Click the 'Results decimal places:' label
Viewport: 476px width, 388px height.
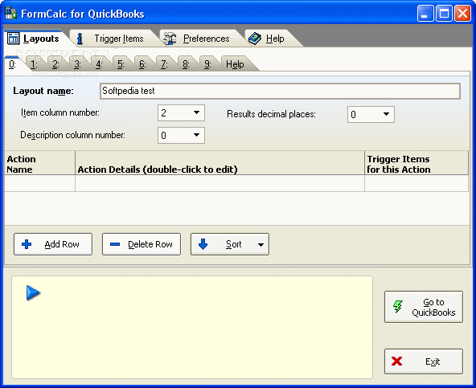point(272,114)
